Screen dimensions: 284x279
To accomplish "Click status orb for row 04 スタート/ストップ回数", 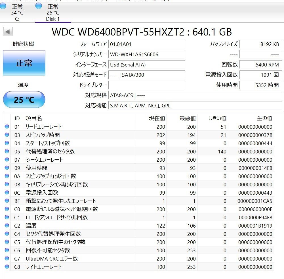I will pos(7,143).
